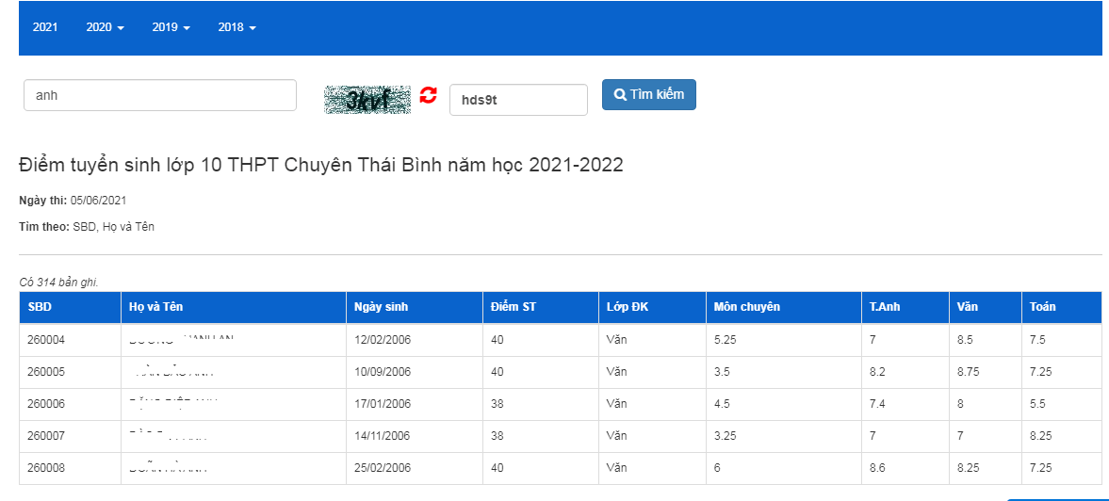
Task: Click Toán score 7.5
Action: coord(1037,340)
